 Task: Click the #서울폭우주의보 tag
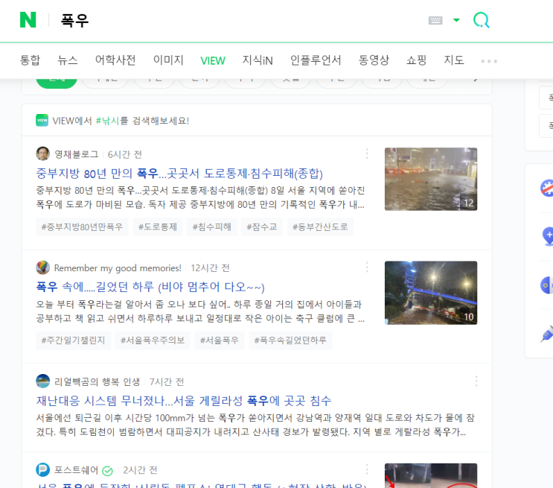pos(153,340)
